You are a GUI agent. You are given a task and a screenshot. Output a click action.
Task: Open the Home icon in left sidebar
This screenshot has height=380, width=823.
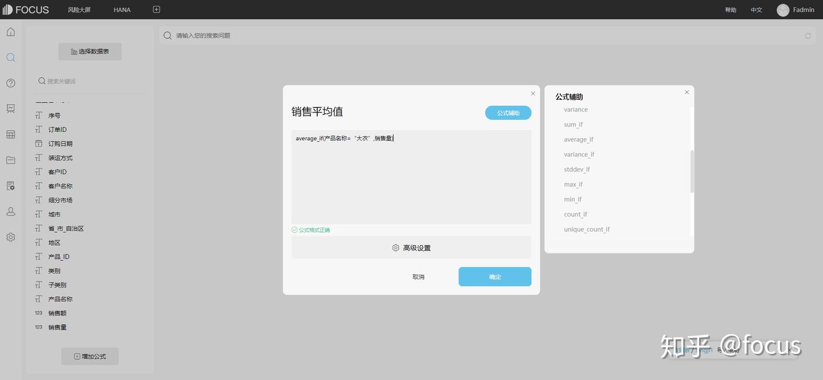tap(10, 31)
